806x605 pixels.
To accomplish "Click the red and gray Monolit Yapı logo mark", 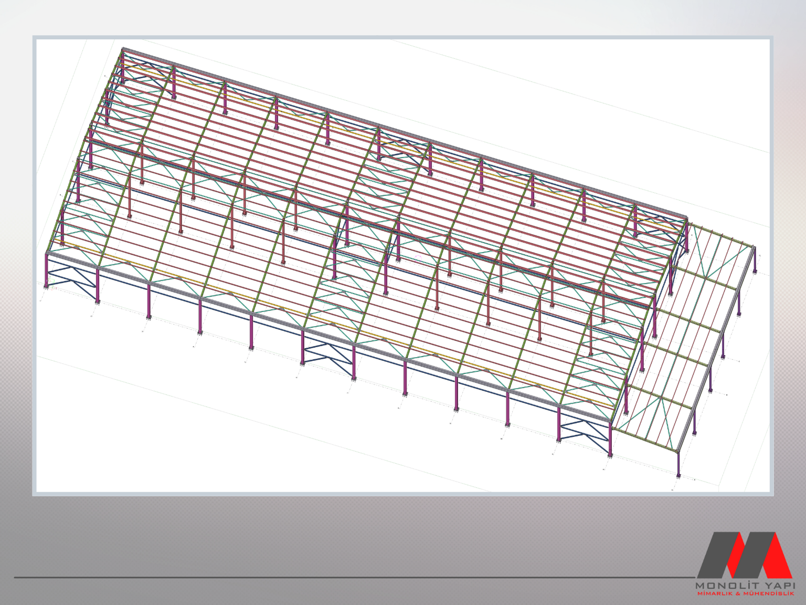I will pyautogui.click(x=744, y=555).
